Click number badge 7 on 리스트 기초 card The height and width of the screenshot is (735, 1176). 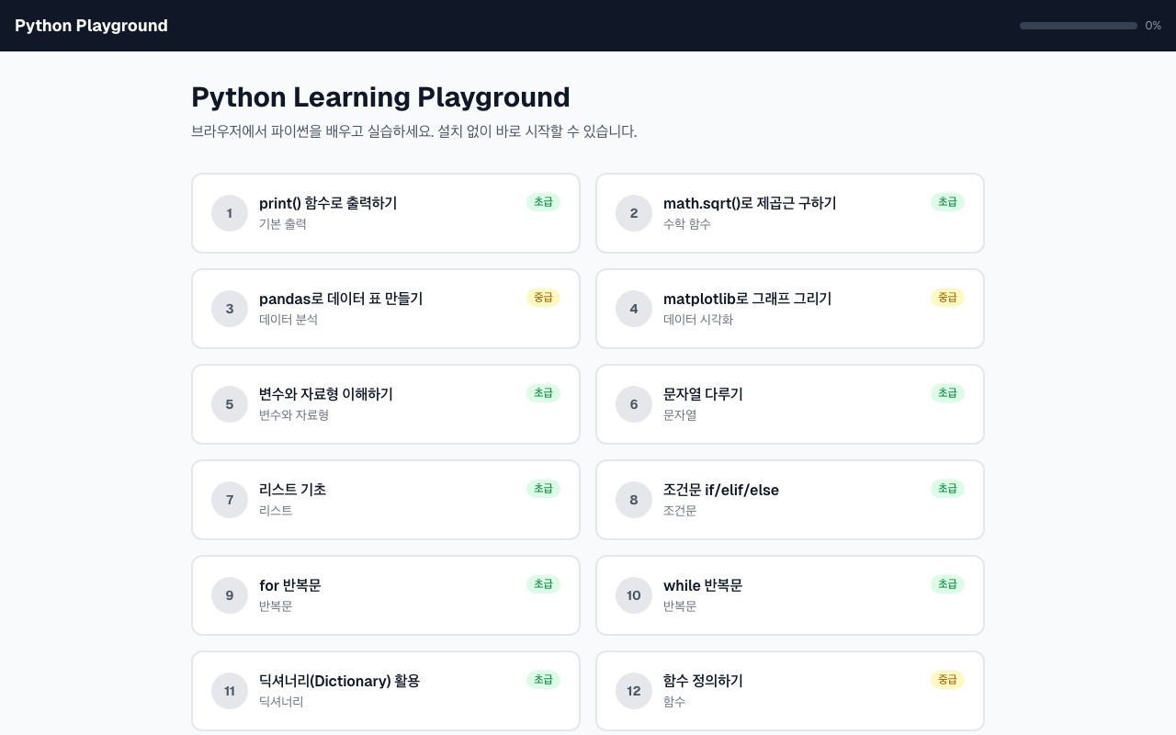[x=230, y=500]
